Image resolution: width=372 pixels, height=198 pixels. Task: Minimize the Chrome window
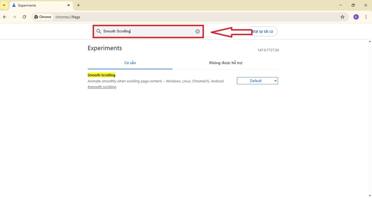click(x=340, y=5)
